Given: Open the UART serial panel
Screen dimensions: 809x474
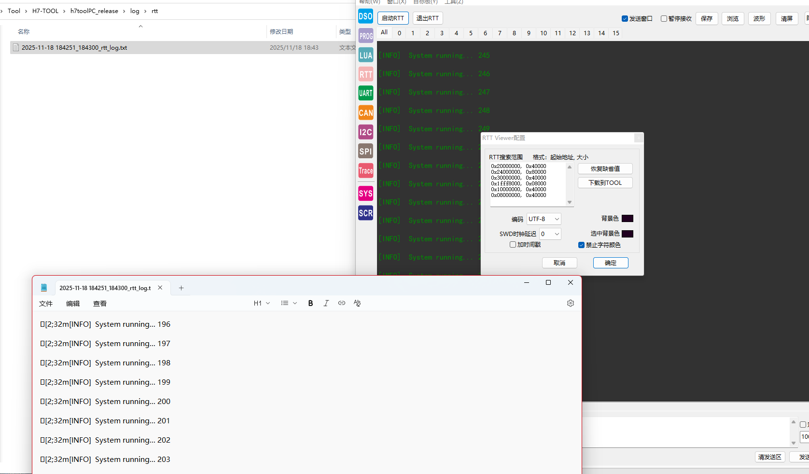Looking at the screenshot, I should coord(365,93).
